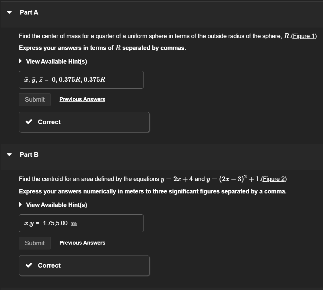Select the Part A disclosure triangle icon
323x290 pixels.
[x=9, y=12]
